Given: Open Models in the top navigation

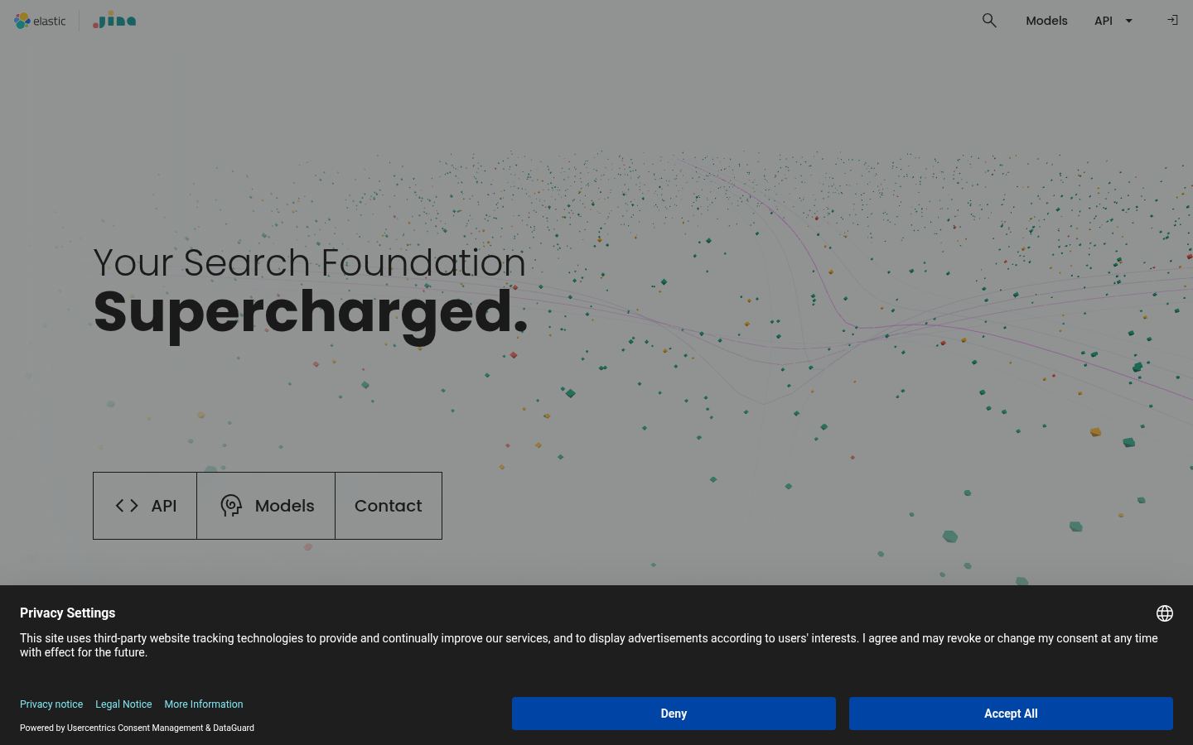Looking at the screenshot, I should point(1046,21).
